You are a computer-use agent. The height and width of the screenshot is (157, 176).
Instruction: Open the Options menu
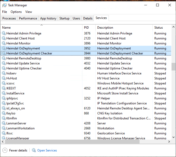[x=16, y=12]
